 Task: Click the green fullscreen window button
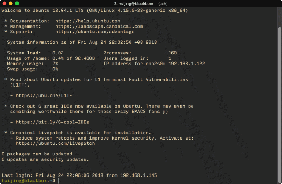[17, 4]
